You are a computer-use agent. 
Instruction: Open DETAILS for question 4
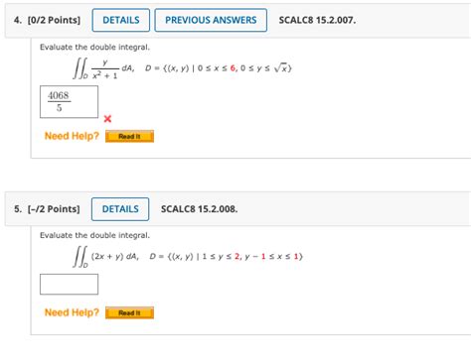point(121,20)
